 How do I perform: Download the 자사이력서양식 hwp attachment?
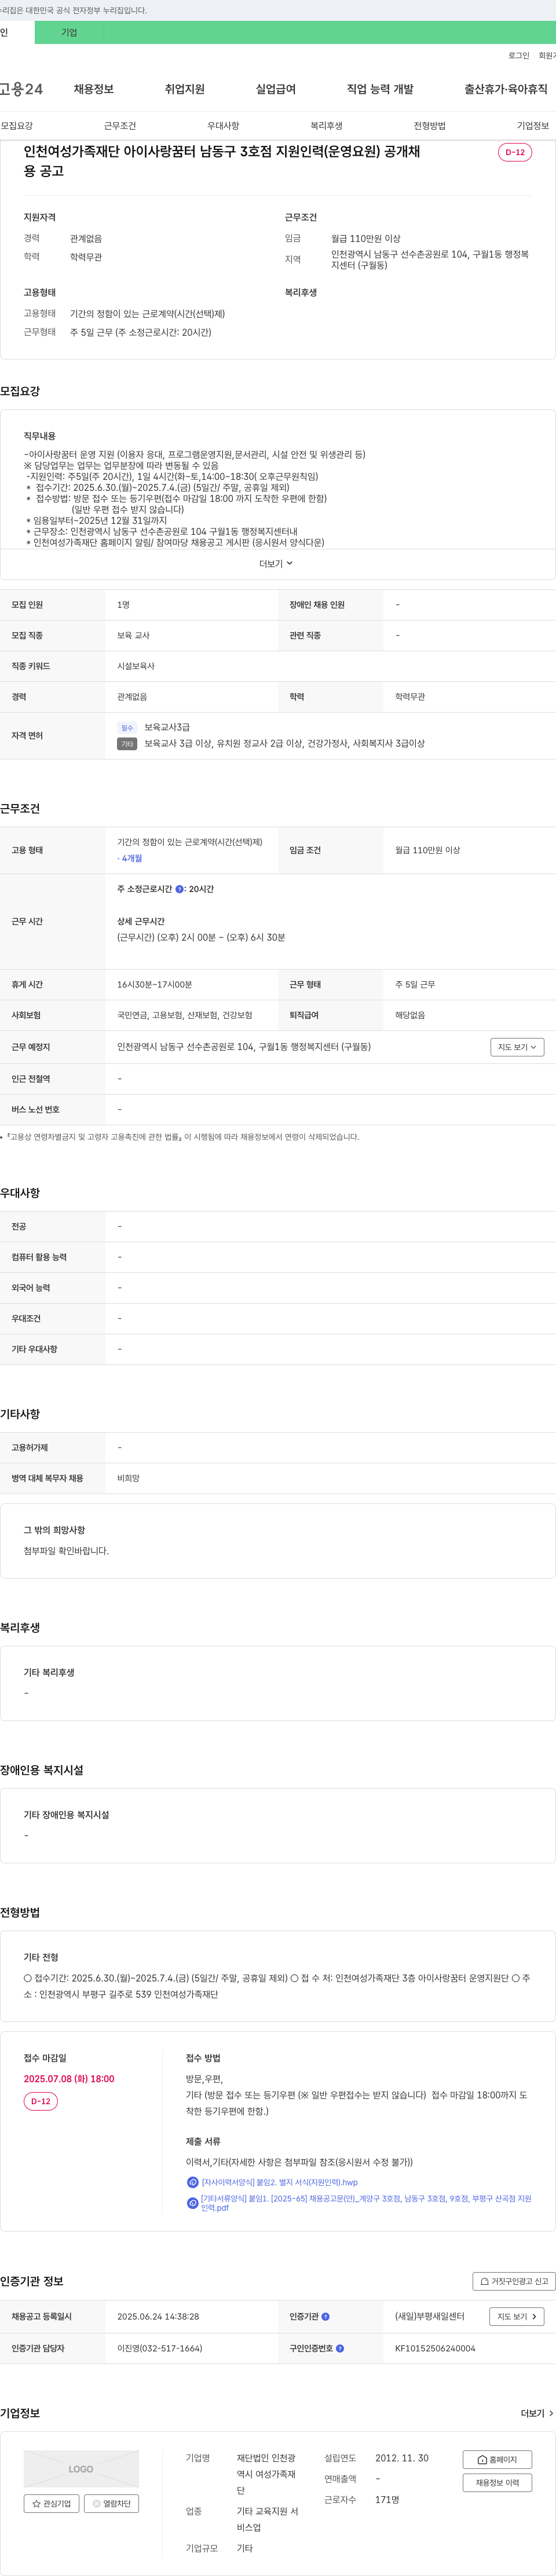(x=279, y=2182)
